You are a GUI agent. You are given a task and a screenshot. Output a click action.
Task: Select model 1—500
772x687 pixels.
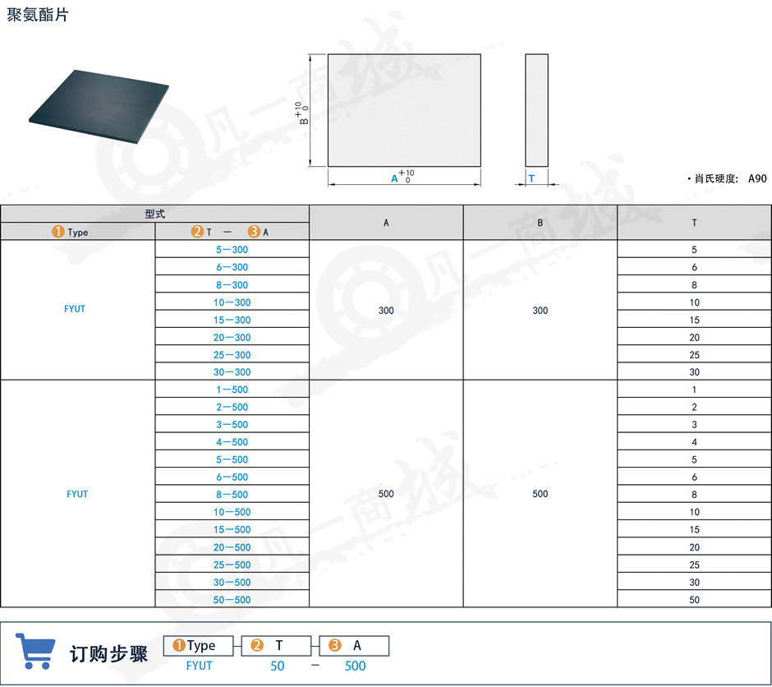point(232,389)
